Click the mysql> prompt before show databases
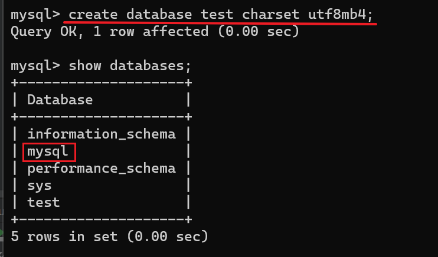438x257 pixels. 35,65
